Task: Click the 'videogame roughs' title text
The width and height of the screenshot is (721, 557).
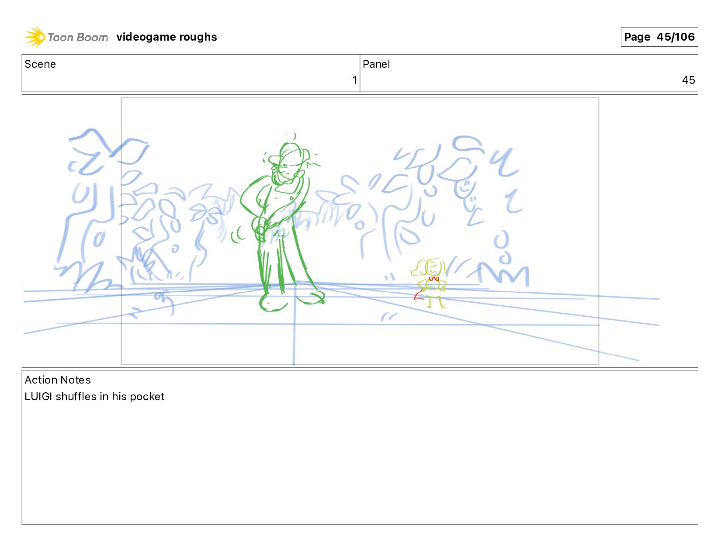Action: tap(166, 37)
